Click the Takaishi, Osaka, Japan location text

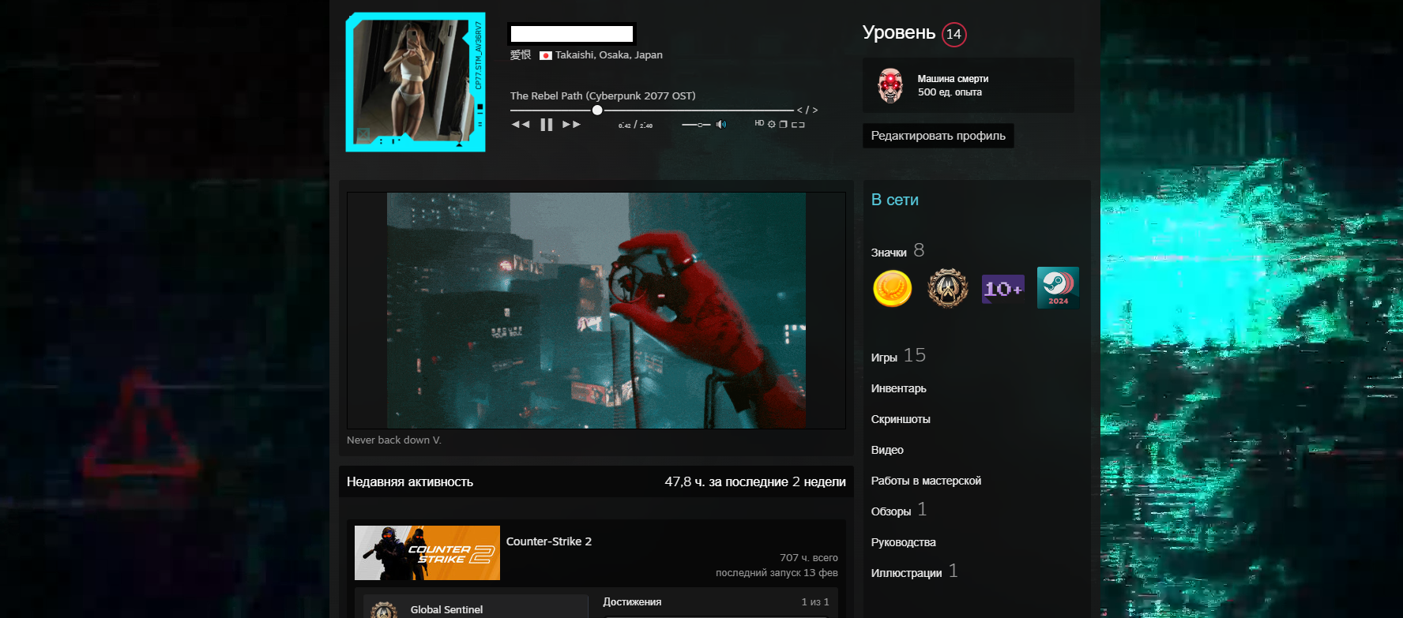pos(609,55)
